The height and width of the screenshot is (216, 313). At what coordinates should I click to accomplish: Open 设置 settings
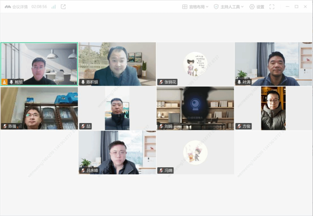coord(257,7)
